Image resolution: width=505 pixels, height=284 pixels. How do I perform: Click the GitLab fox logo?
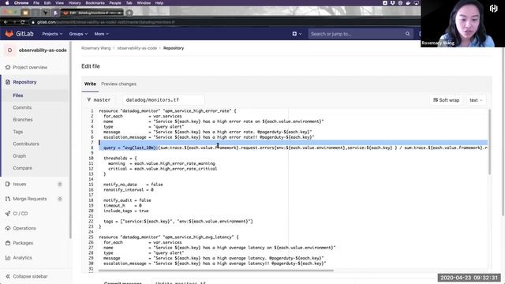click(9, 33)
